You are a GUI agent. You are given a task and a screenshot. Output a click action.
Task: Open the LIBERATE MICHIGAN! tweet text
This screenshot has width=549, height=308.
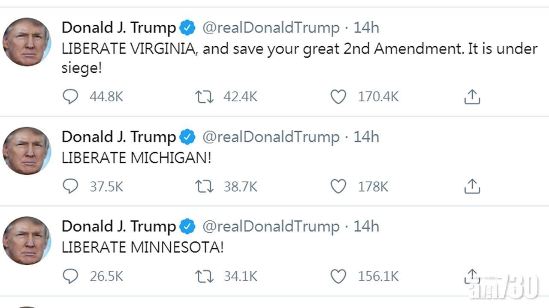click(x=136, y=158)
